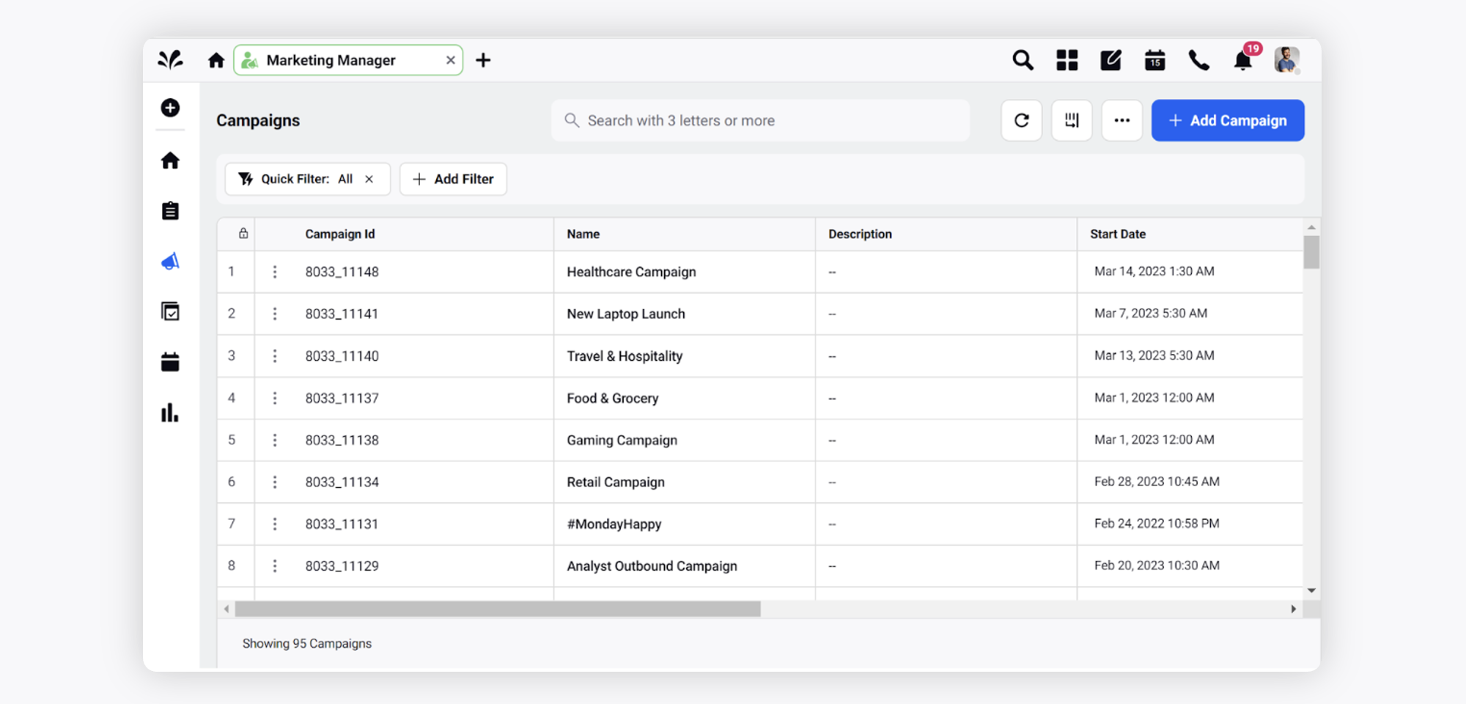This screenshot has width=1466, height=704.
Task: Select the Travel & Hospitality name
Action: [x=625, y=356]
